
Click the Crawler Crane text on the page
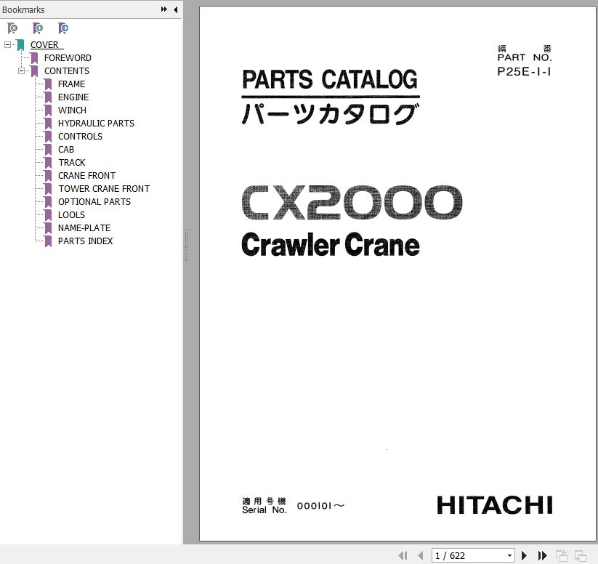(x=331, y=245)
